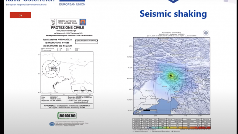Viewport: 238px width, 134px height.
Task: Click the shakemap black-and-white scale bar
Action: (147, 110)
